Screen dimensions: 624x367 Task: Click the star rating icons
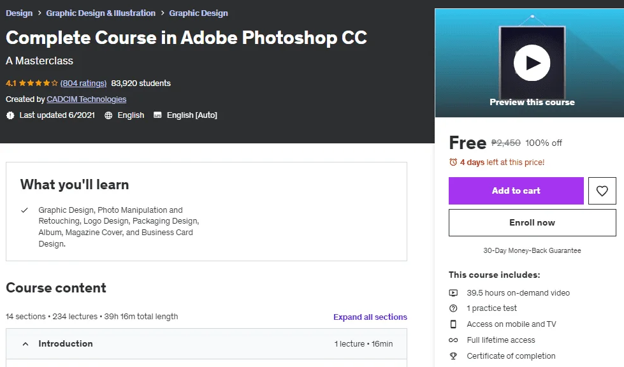click(38, 83)
